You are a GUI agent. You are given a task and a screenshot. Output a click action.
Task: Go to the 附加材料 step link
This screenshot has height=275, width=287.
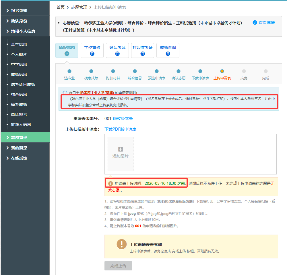[x=113, y=78]
